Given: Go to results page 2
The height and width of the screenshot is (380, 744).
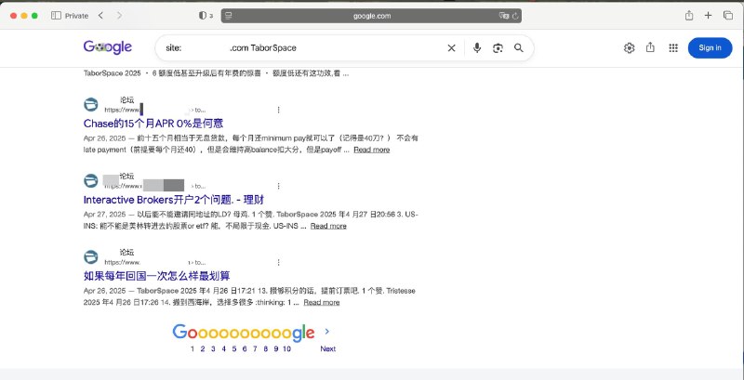Looking at the screenshot, I should click(x=203, y=348).
